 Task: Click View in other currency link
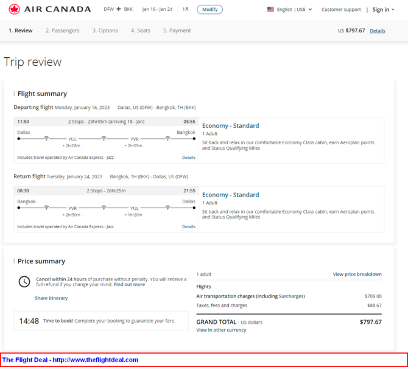point(221,330)
